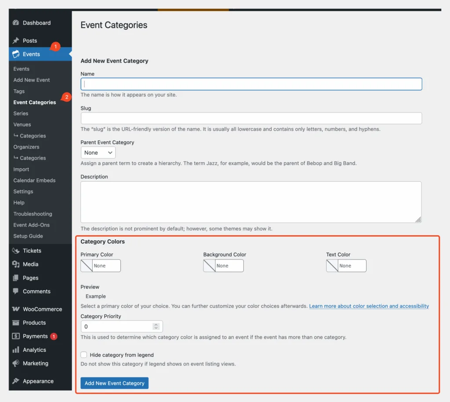
Task: Open the Series submenu item
Action: [x=21, y=113]
